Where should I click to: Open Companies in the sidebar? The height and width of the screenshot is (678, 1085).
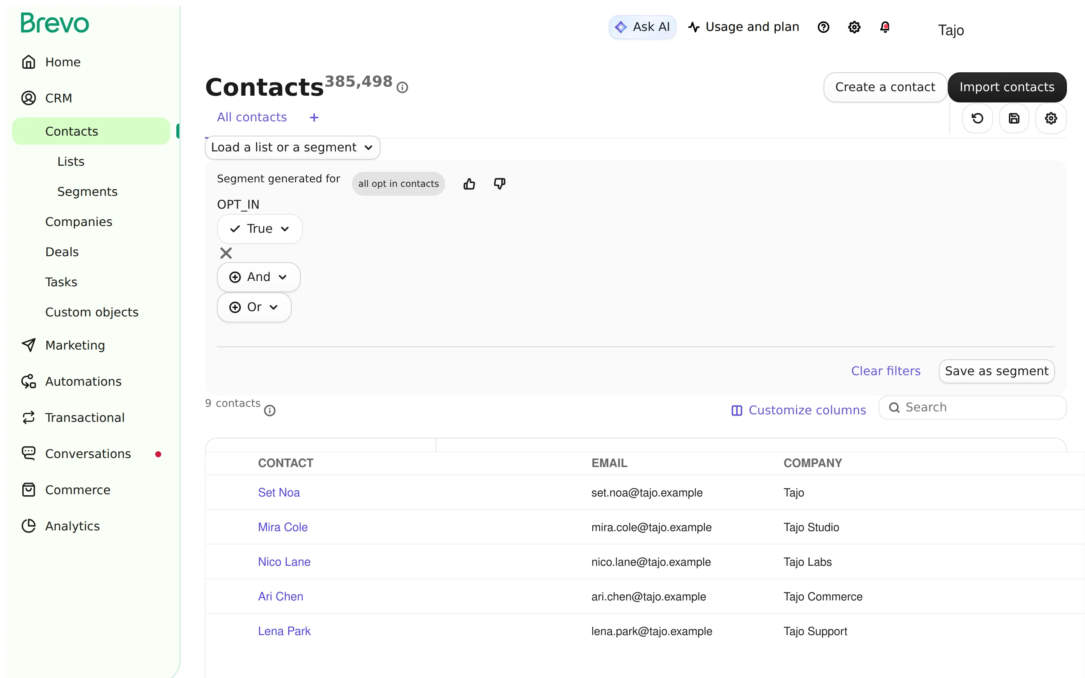(79, 221)
